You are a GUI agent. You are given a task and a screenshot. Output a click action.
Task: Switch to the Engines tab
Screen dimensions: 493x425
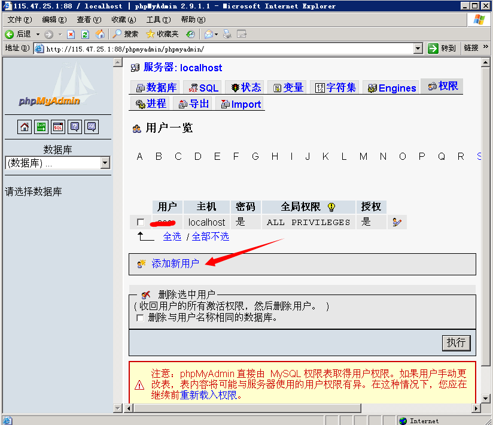pyautogui.click(x=391, y=88)
